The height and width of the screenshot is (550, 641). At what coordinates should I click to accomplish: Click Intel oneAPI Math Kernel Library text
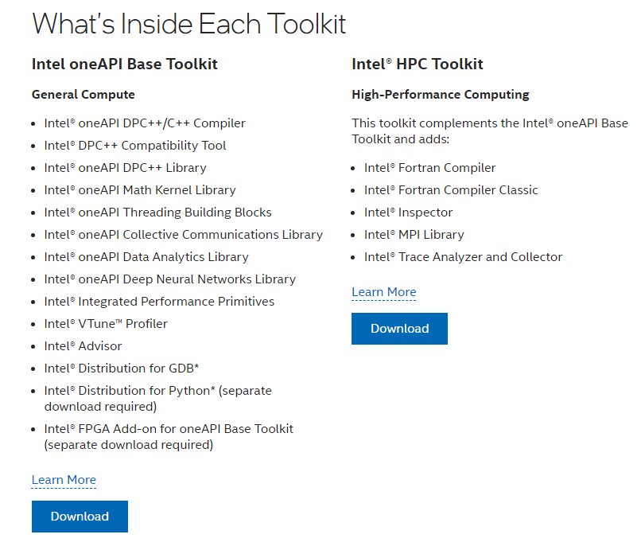click(140, 190)
